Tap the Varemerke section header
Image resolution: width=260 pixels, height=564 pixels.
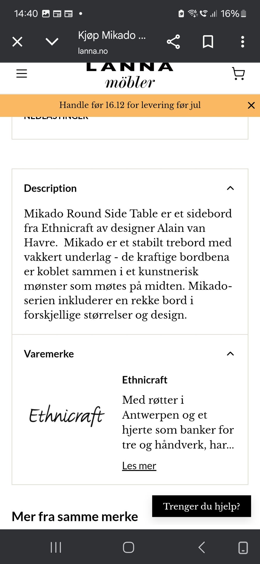click(49, 354)
